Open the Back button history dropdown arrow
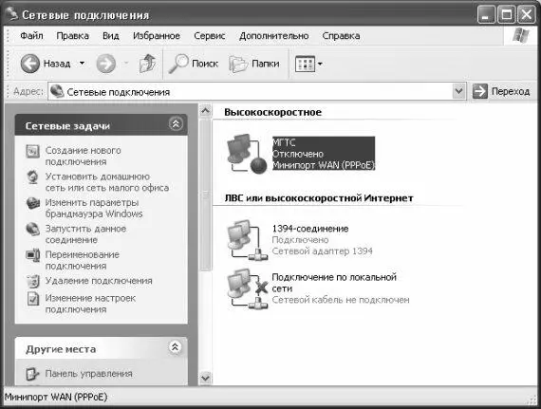The height and width of the screenshot is (409, 541). 83,64
